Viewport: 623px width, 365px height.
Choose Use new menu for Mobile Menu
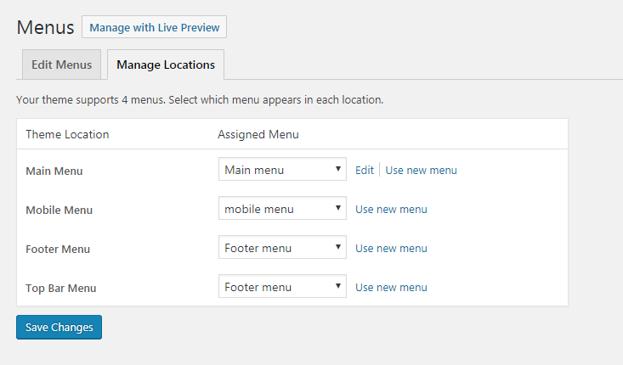[391, 209]
